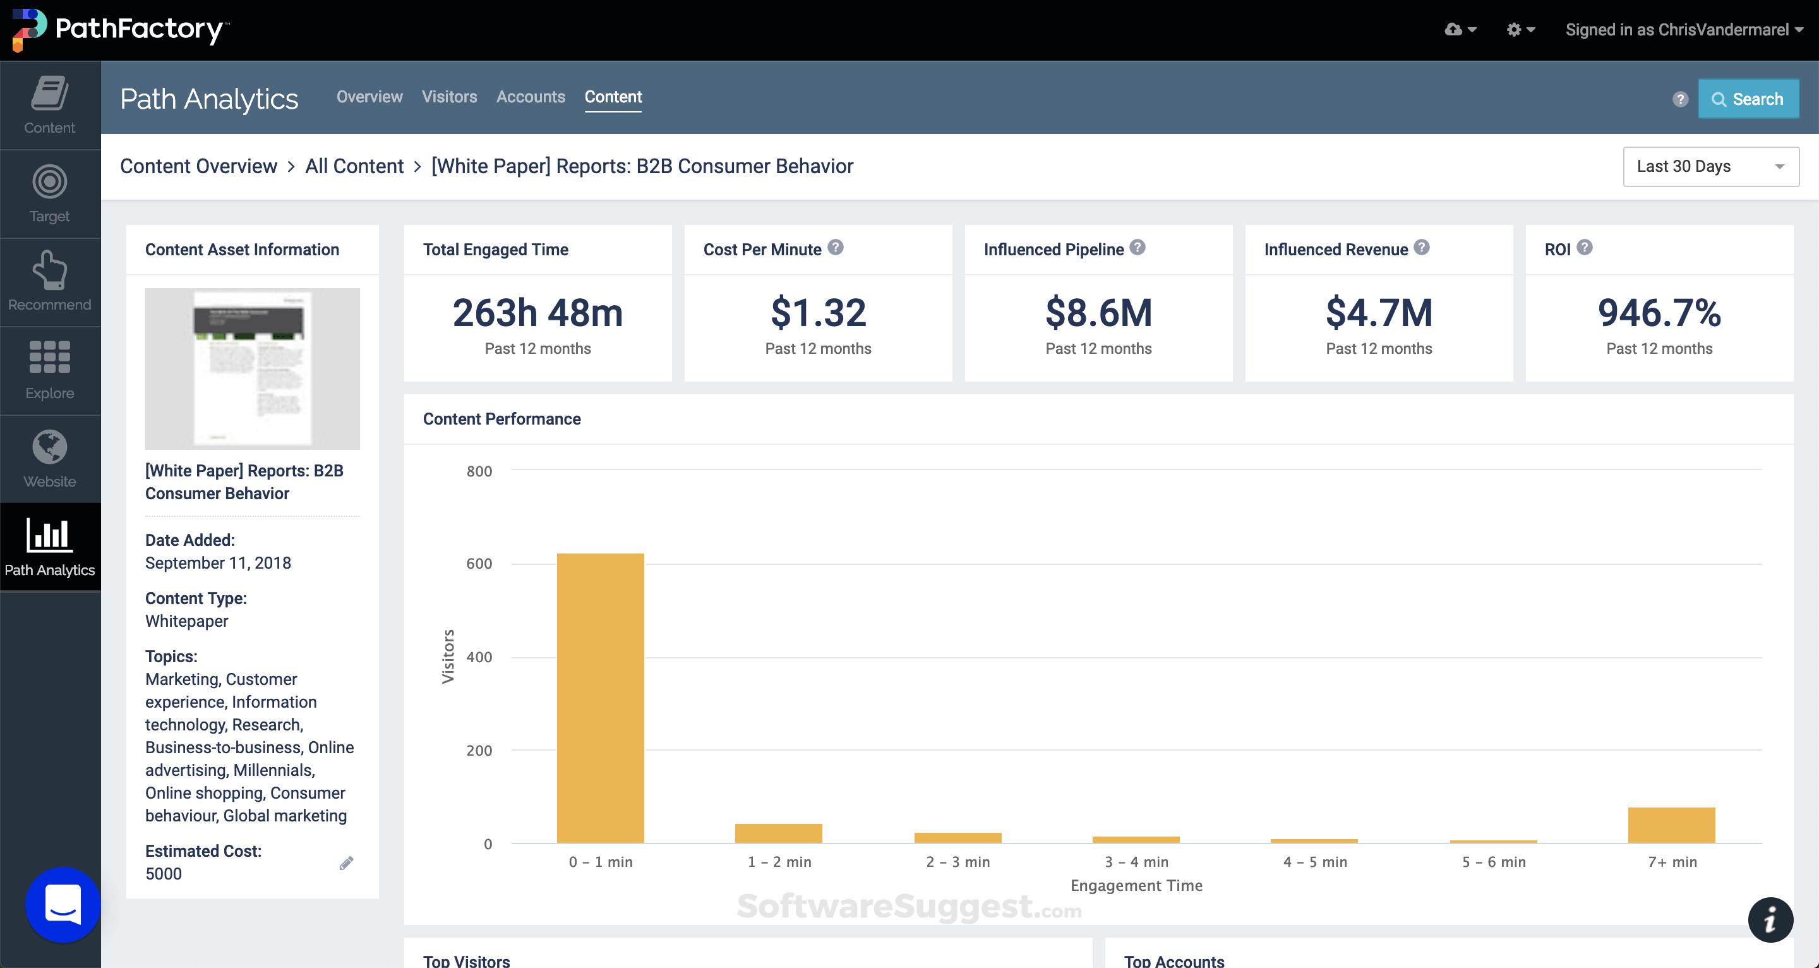Click the Influenced Pipeline help icon
The image size is (1819, 968).
point(1137,247)
